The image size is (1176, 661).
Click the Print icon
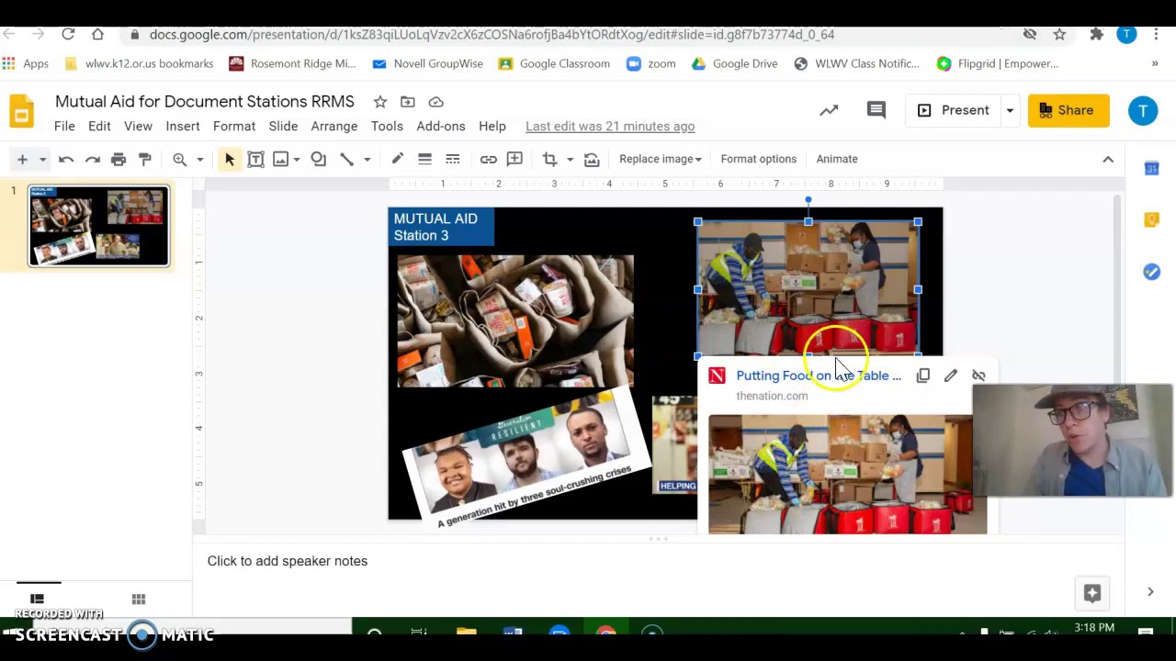119,159
